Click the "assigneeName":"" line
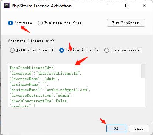Viewport: 153px width, 135px height. click(29, 85)
